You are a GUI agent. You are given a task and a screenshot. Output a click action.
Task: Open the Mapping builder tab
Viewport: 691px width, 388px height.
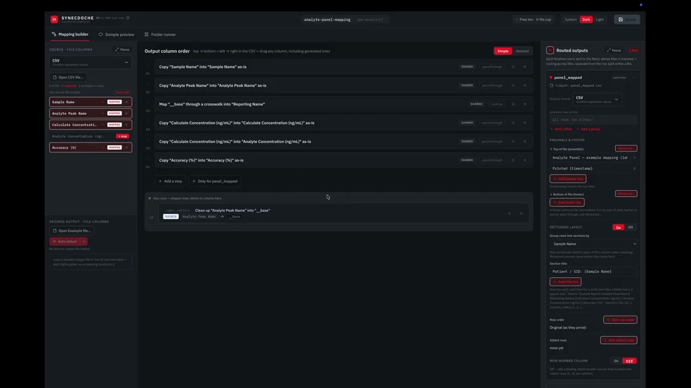point(70,34)
